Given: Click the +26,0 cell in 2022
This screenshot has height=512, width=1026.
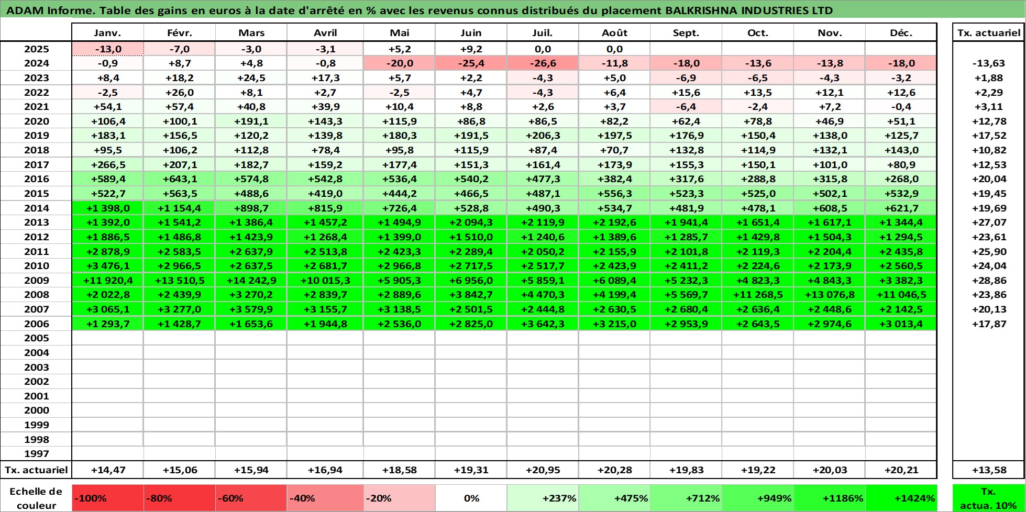Looking at the screenshot, I should pyautogui.click(x=180, y=93).
